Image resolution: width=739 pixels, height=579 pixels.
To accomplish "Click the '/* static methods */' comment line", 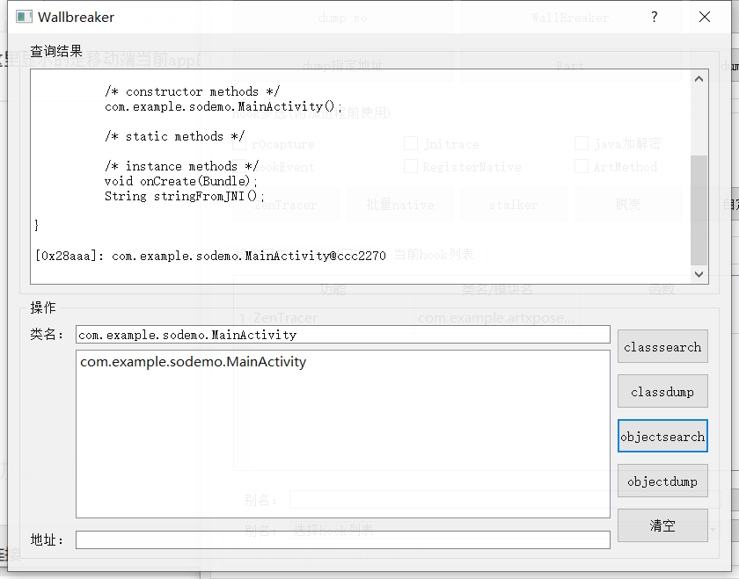I will coord(174,136).
